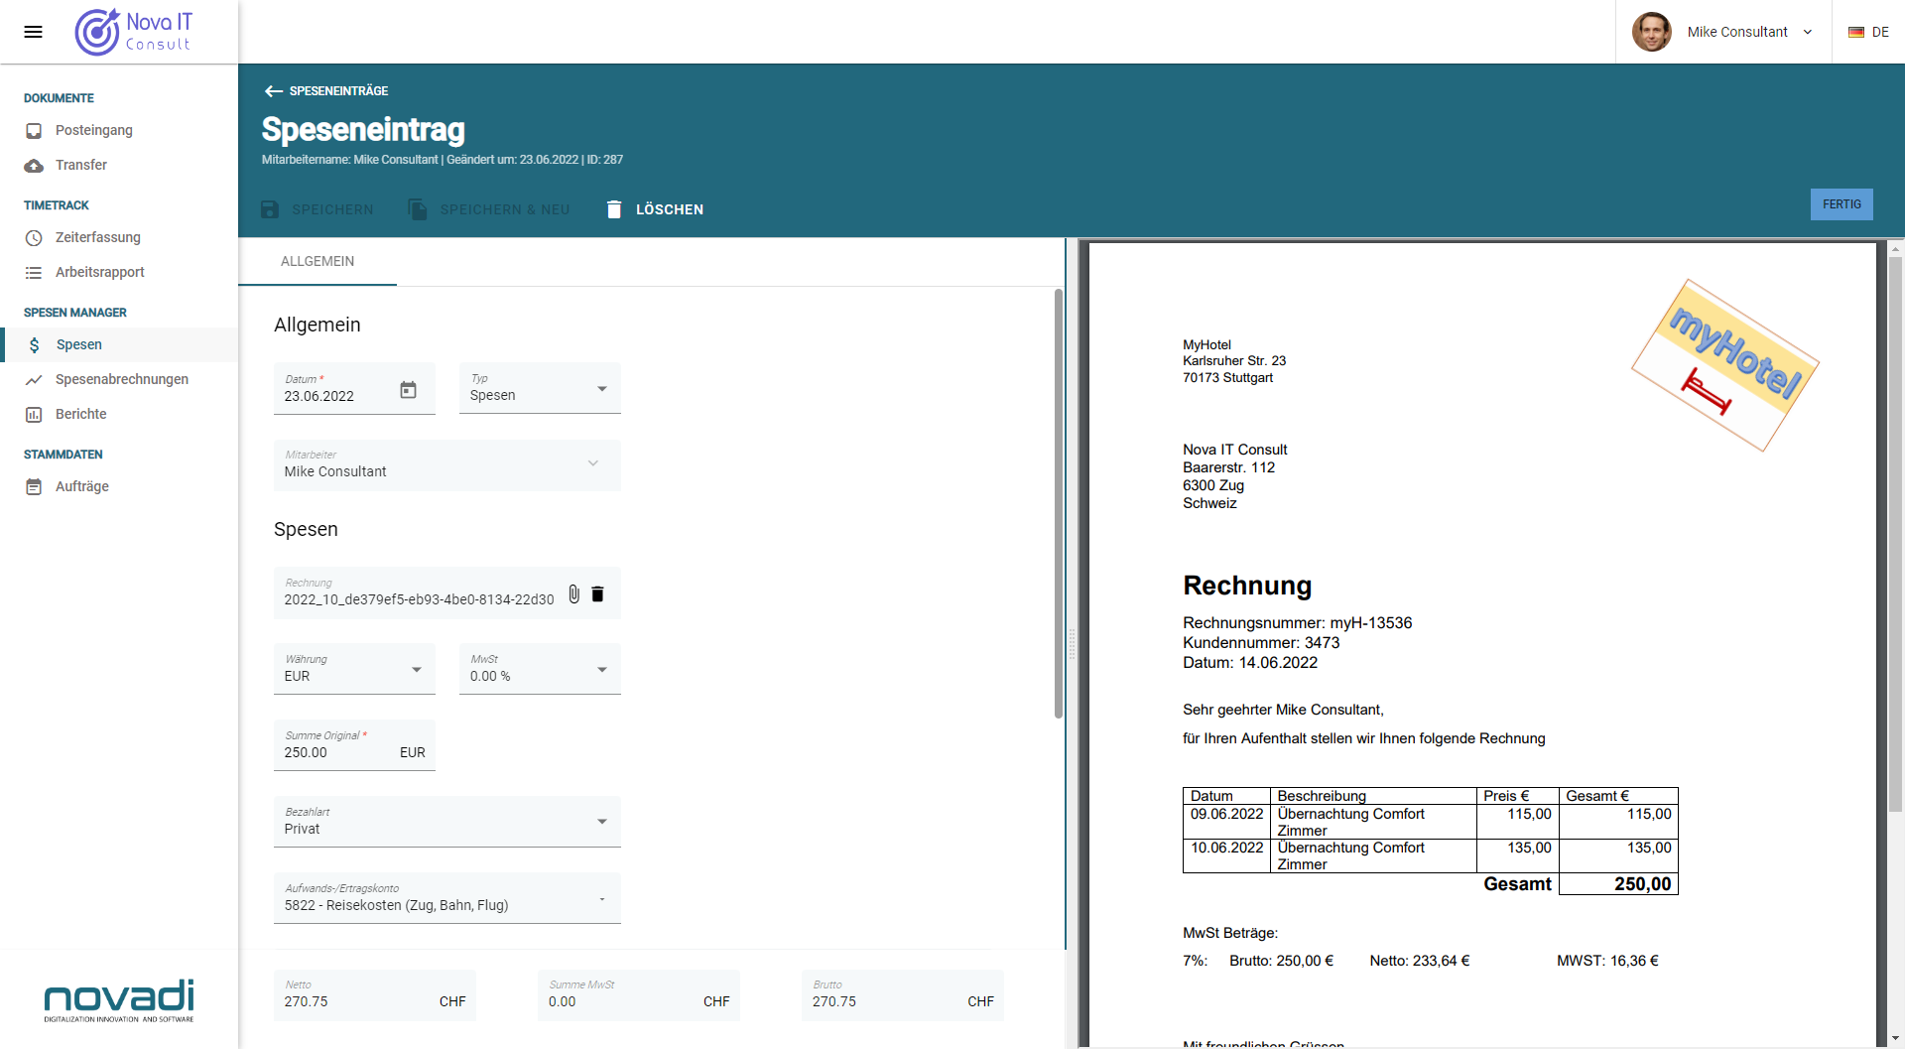Click the back arrow beside Speseneinträge
This screenshot has height=1049, width=1905.
point(274,91)
